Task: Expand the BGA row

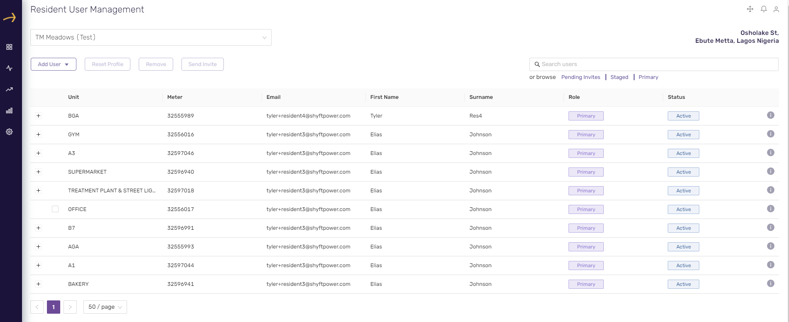Action: click(38, 116)
